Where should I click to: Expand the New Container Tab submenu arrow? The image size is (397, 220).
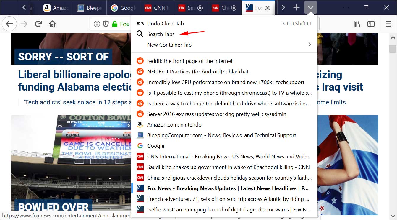pyautogui.click(x=310, y=45)
